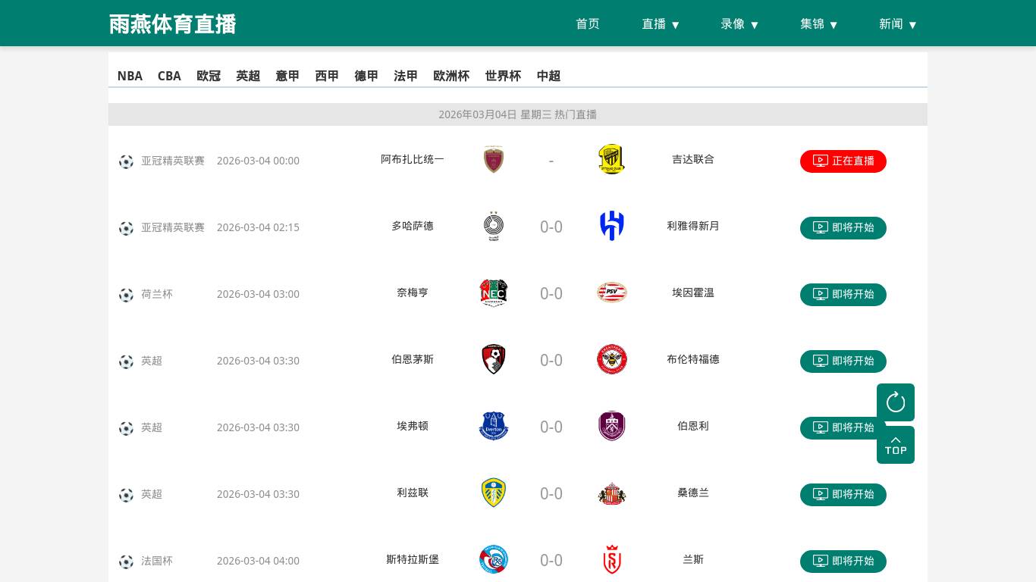
Task: Click the refresh icon floating button
Action: coord(895,402)
